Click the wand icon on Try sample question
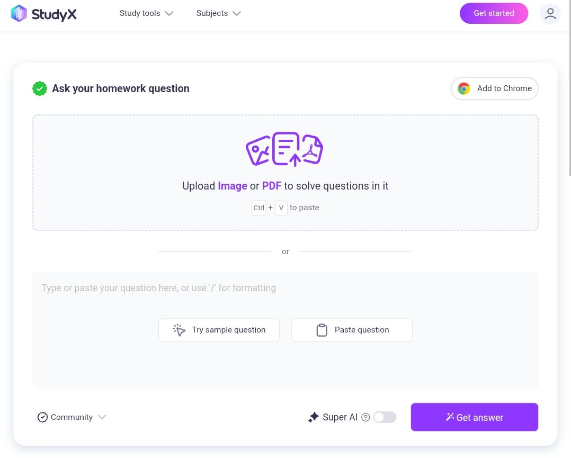This screenshot has height=458, width=571. point(179,329)
